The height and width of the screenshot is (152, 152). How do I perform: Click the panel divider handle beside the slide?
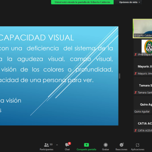120,76
